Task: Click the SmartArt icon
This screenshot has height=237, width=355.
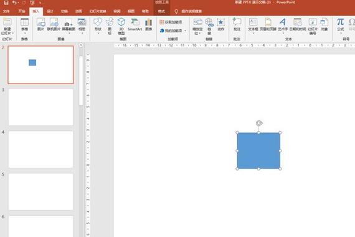Action: [x=135, y=24]
